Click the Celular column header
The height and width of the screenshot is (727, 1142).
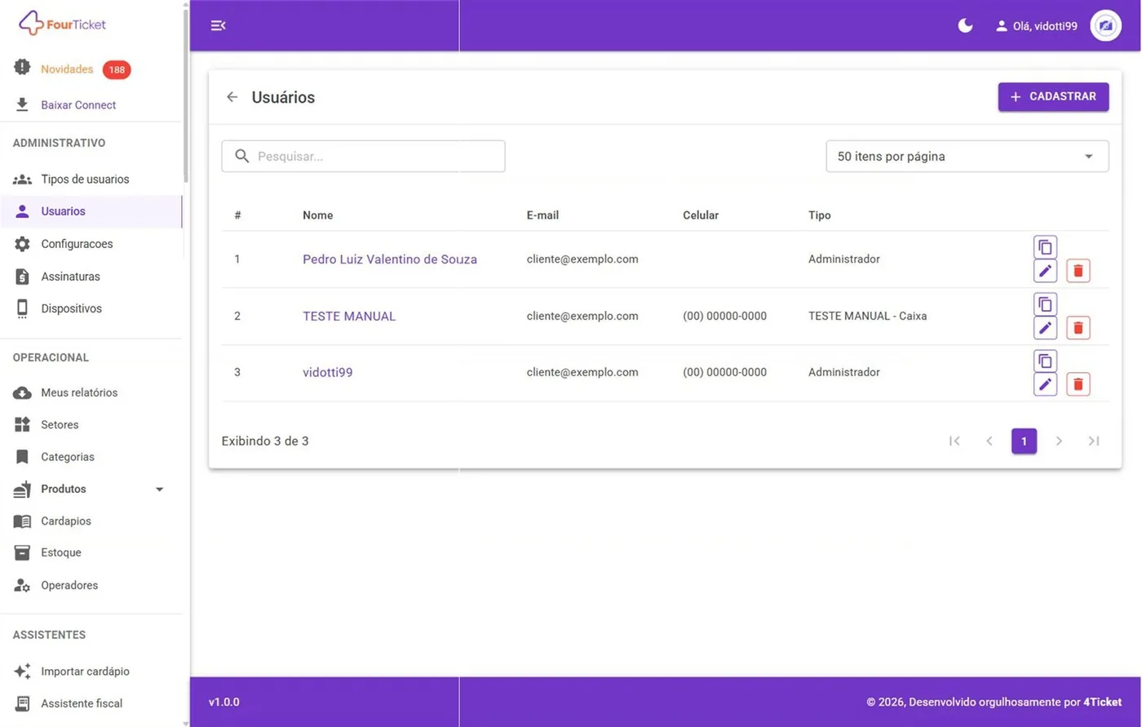click(x=701, y=215)
